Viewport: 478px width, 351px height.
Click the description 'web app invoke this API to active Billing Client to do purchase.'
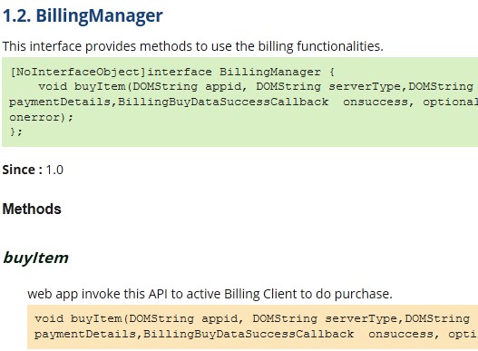tap(210, 294)
